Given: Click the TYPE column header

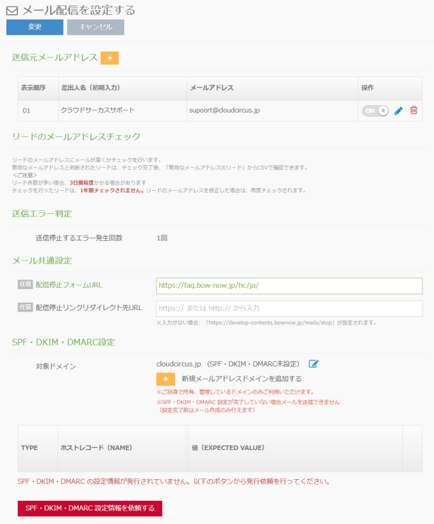Looking at the screenshot, I should pos(38,449).
